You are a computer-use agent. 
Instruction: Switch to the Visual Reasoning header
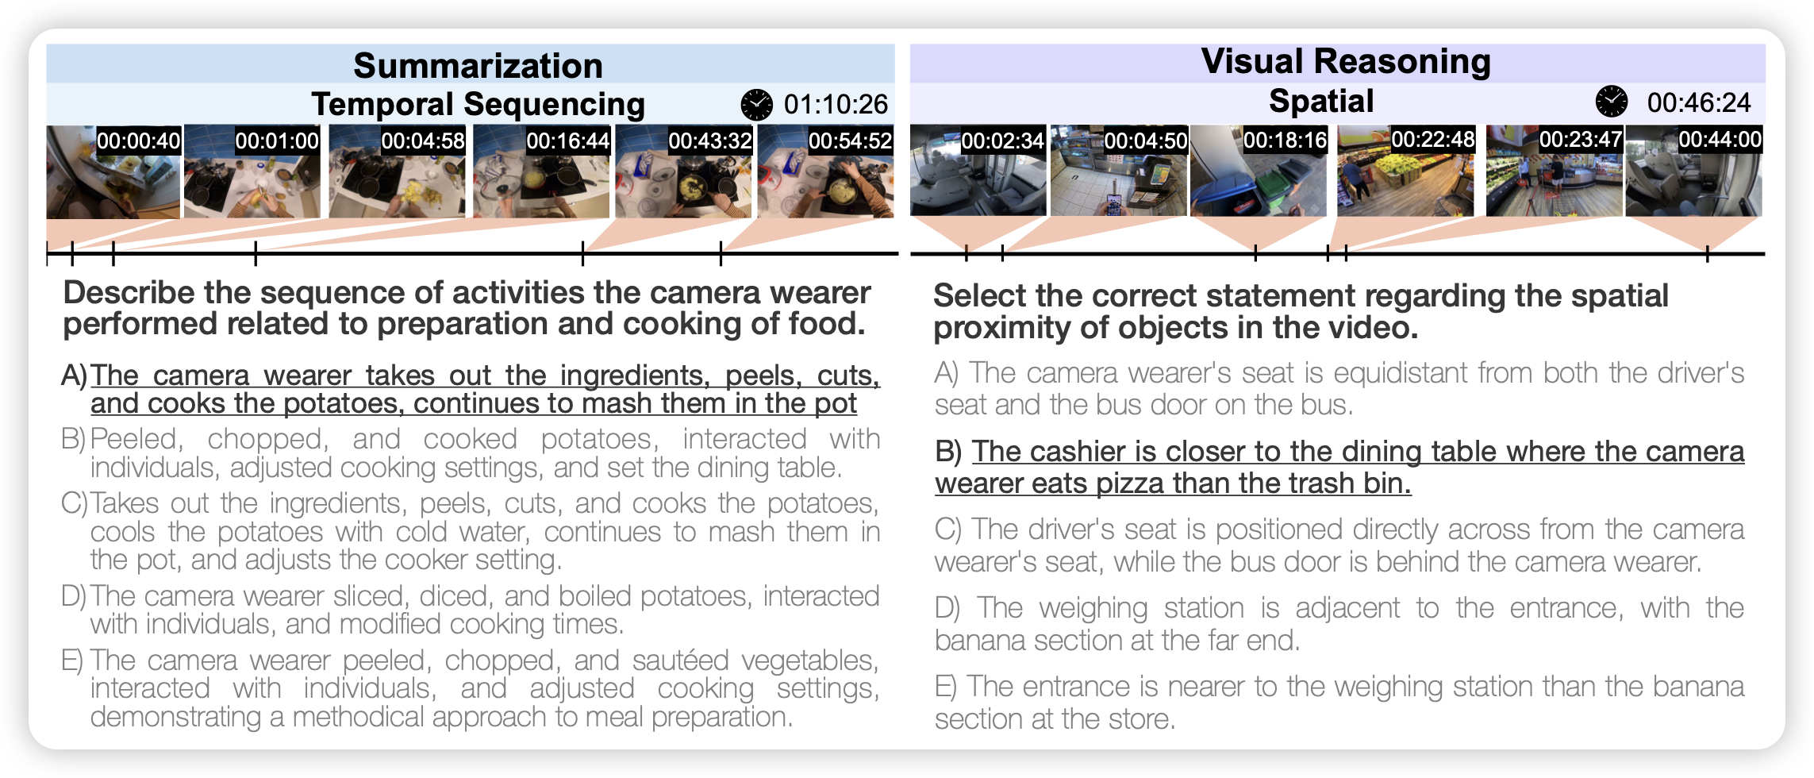click(1346, 62)
